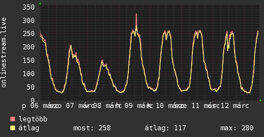Click the 'most: 258' statistic
The height and width of the screenshot is (137, 264).
pyautogui.click(x=92, y=128)
